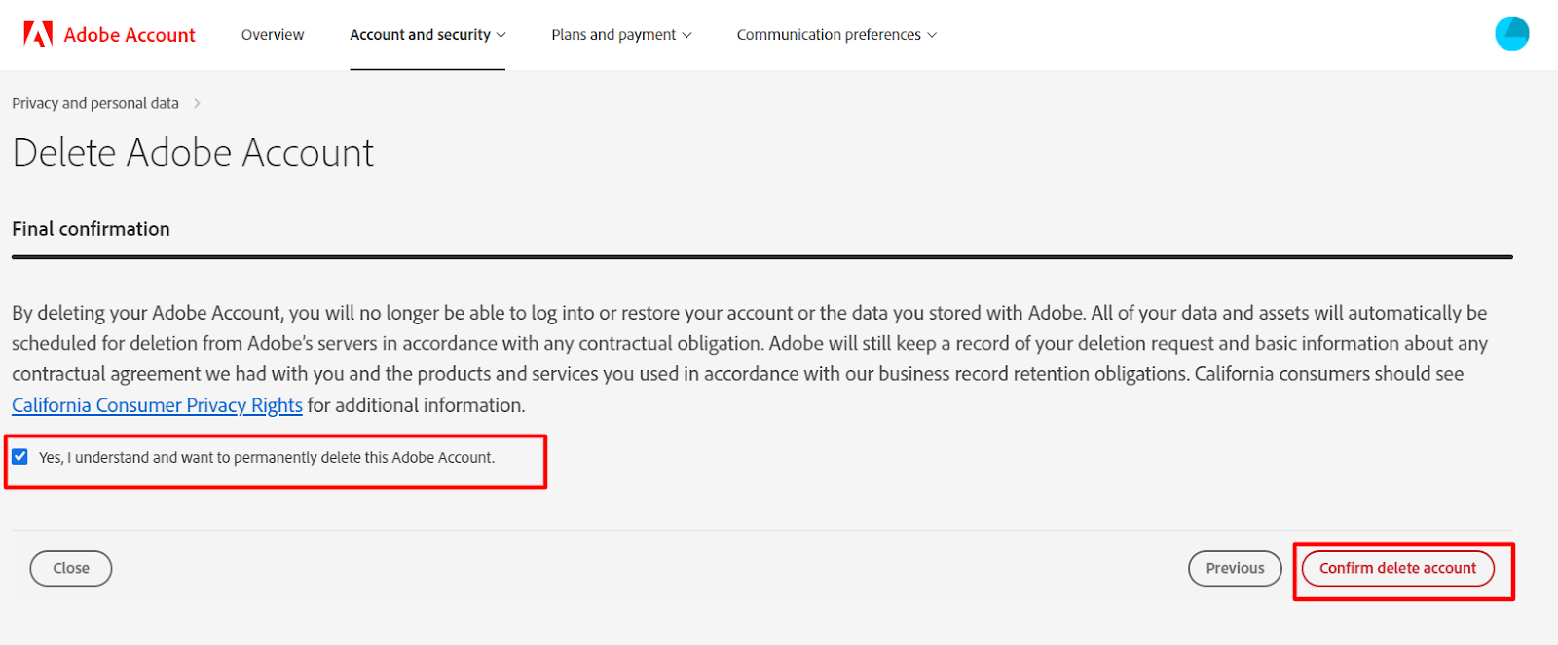Screen dimensions: 1558x645
Task: Click the 'Yes, I understand' checkbox label
Action: click(x=267, y=458)
